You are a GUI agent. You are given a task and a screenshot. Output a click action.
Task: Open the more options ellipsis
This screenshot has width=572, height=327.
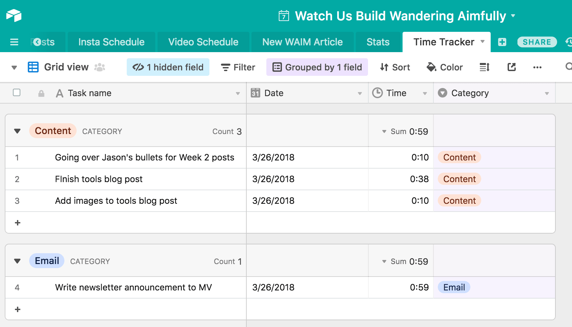click(537, 67)
